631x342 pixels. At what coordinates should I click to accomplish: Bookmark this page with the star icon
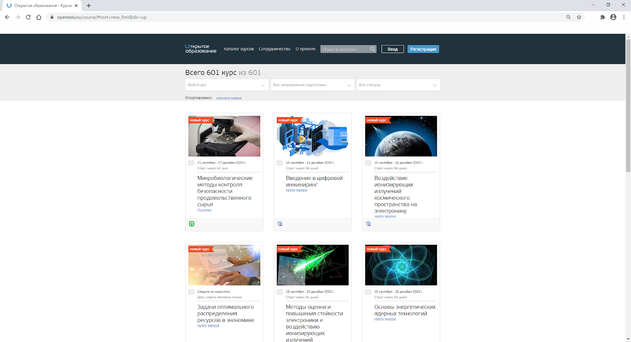tap(579, 17)
